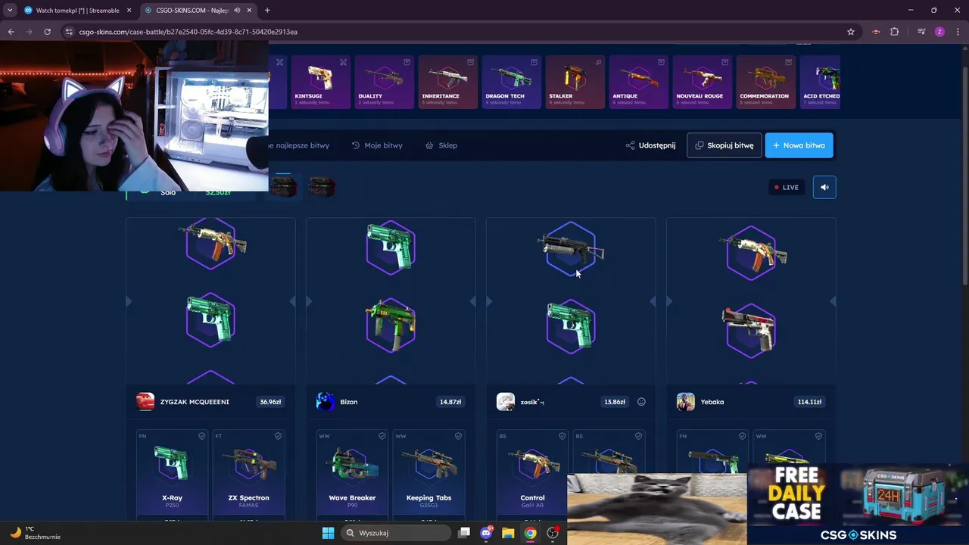Click the shield icon on ZX Spectron card

[x=278, y=436]
